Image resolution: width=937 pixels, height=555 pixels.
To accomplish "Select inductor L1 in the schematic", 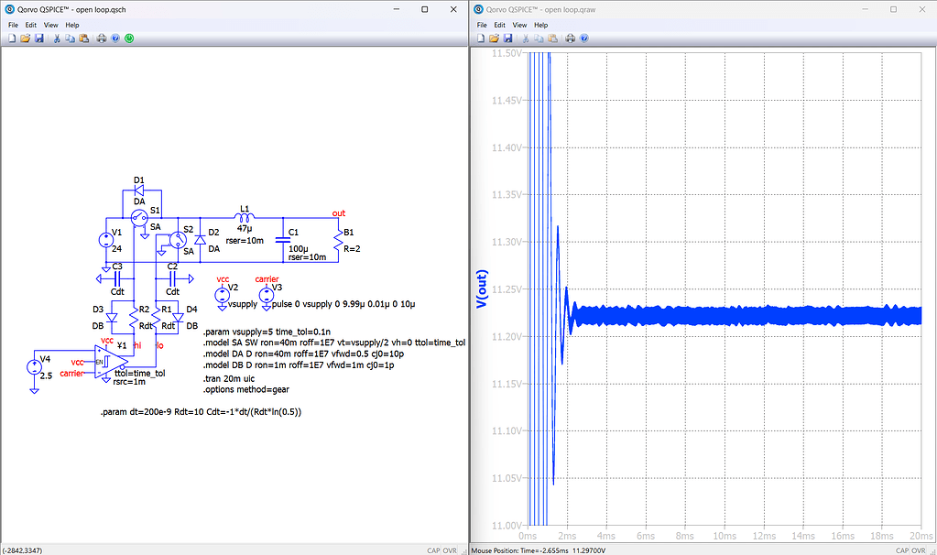I will click(x=243, y=218).
